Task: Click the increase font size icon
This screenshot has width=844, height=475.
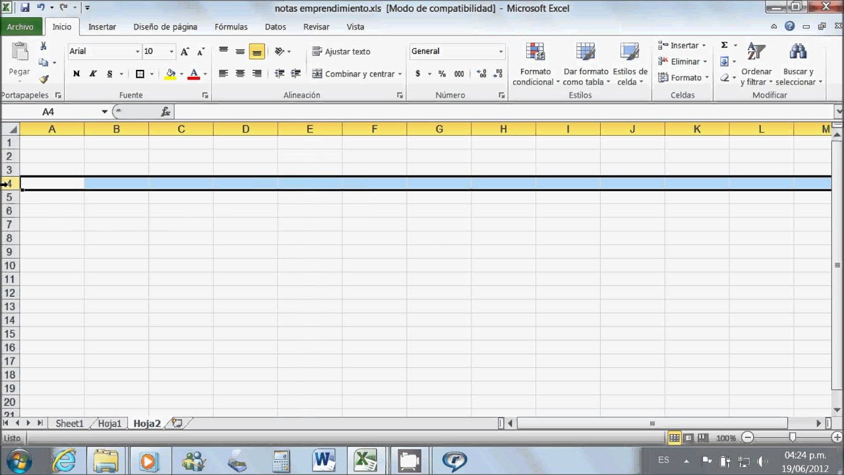Action: coord(185,51)
